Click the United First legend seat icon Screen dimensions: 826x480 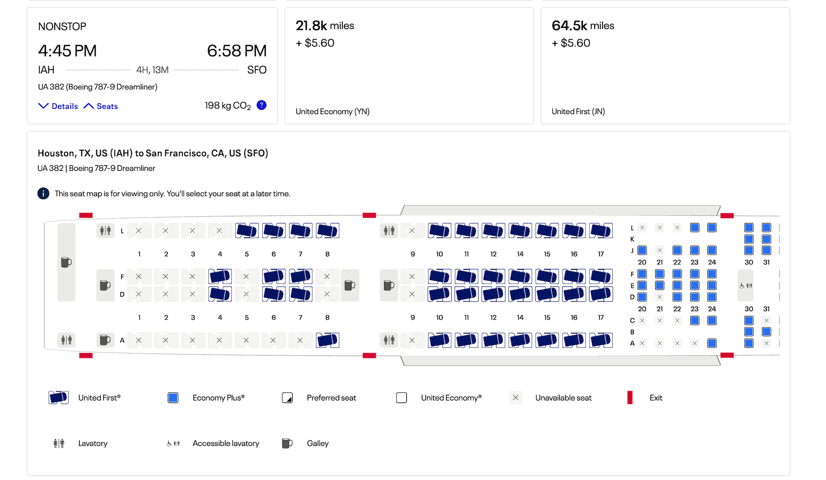(x=58, y=397)
